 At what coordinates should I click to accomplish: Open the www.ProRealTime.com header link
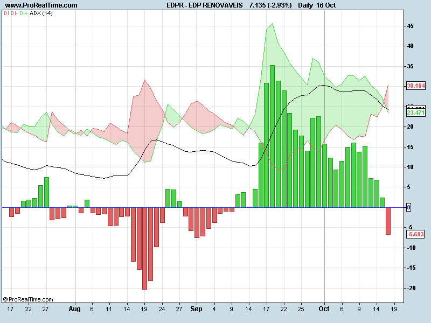point(41,5)
